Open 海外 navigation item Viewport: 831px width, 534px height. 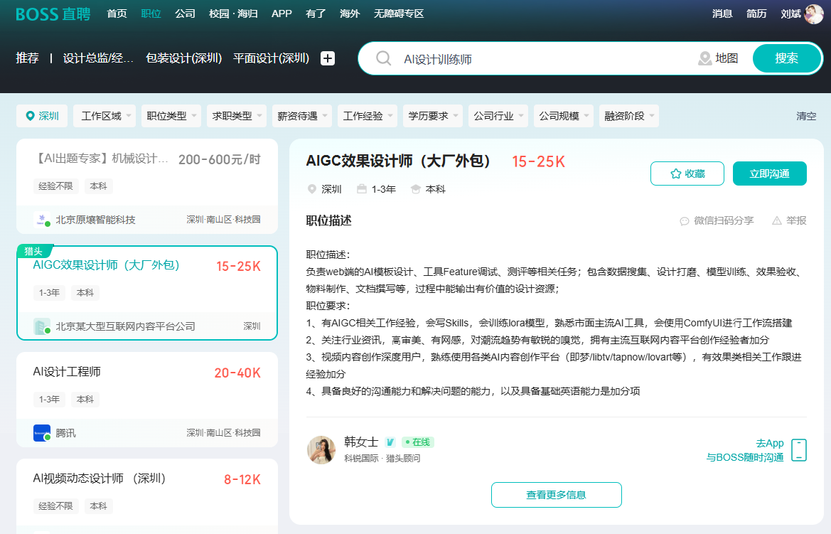point(350,14)
